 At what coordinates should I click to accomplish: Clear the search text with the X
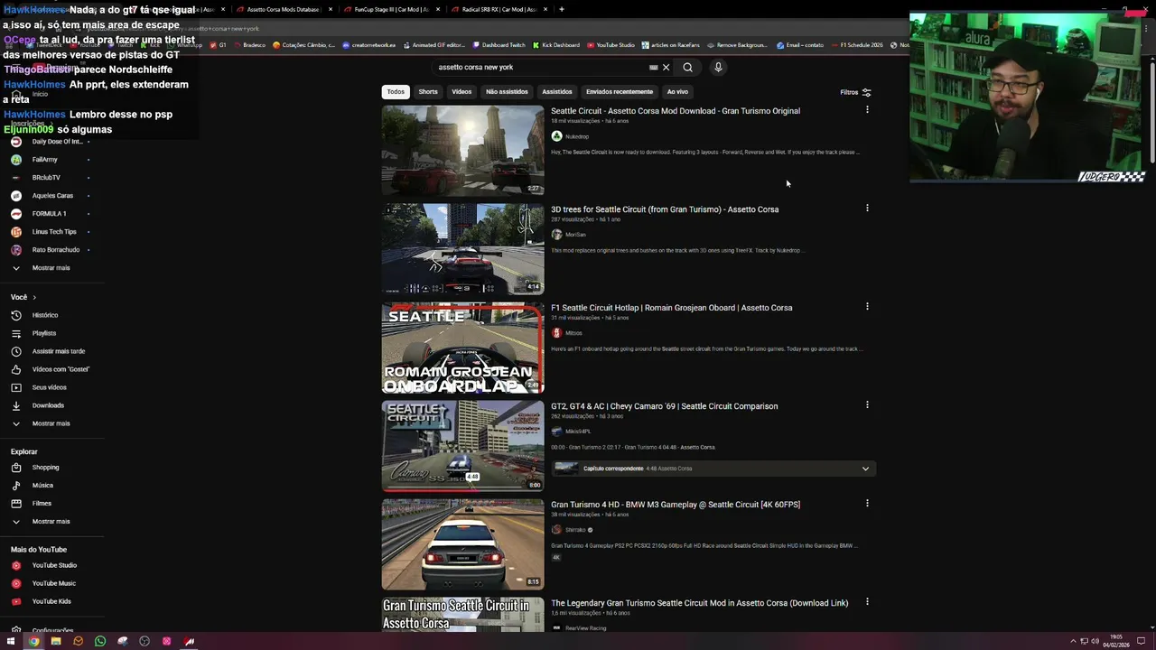coord(666,67)
